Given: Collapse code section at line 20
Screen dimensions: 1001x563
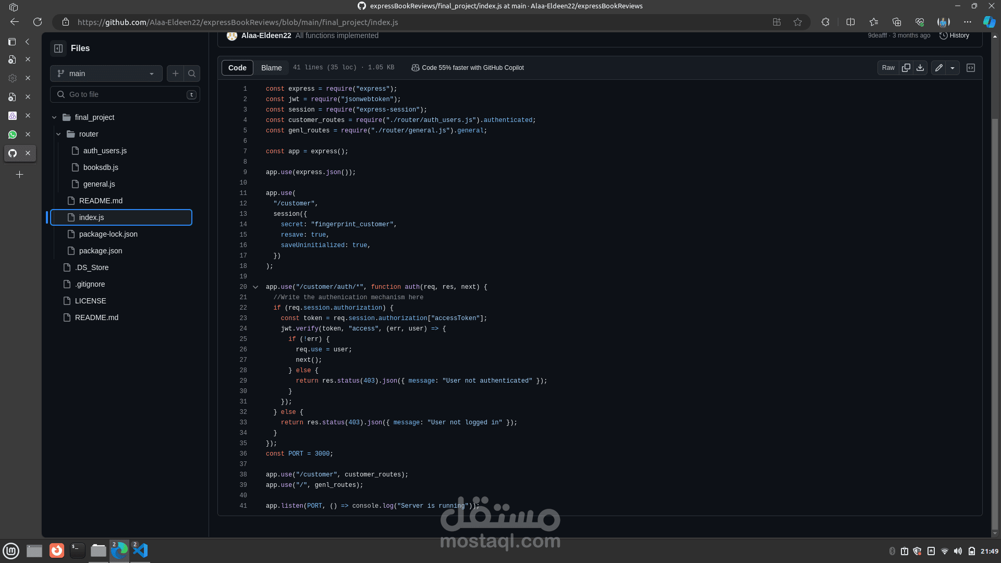Looking at the screenshot, I should [x=255, y=287].
